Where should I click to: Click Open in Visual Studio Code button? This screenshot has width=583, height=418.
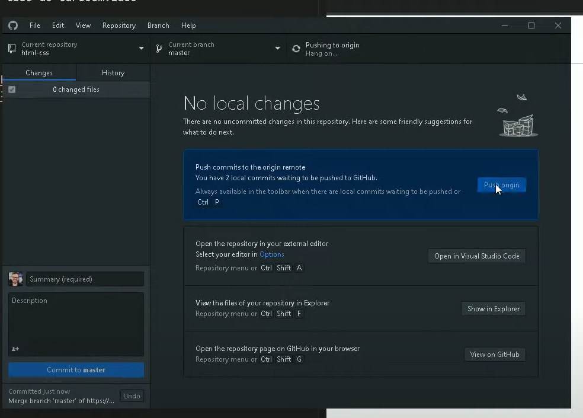click(477, 256)
